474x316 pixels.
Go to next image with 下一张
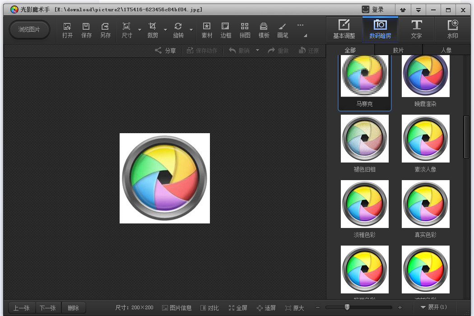48,308
